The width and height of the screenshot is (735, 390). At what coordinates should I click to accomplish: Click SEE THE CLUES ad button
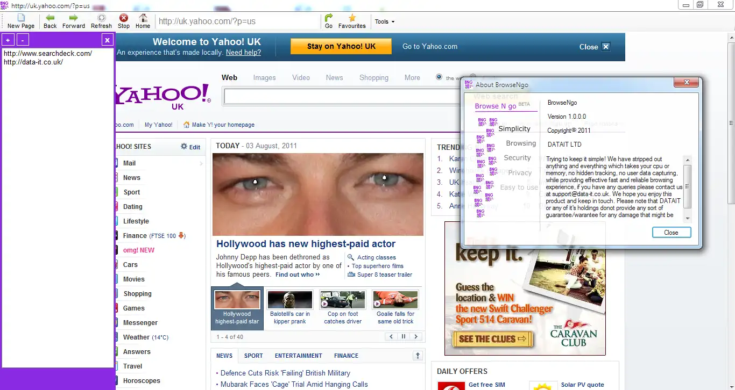[493, 339]
